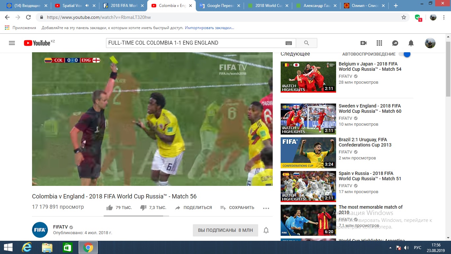Open Spain v Russia Match 51 title

(370, 176)
